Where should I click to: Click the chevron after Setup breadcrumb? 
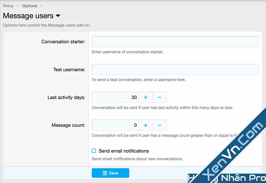(17, 5)
